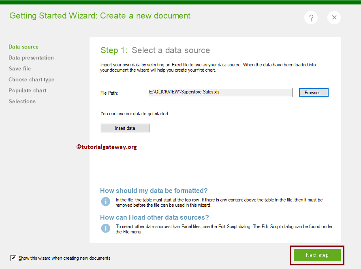Open the Choose chart type step

[31, 79]
